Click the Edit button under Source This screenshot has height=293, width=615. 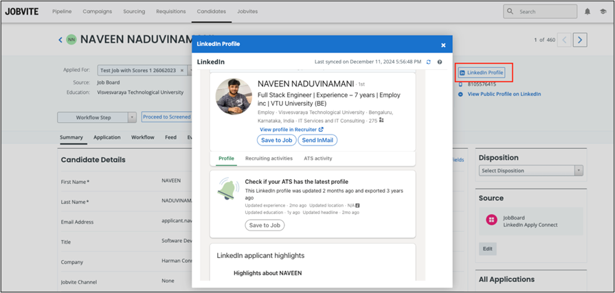tap(487, 248)
